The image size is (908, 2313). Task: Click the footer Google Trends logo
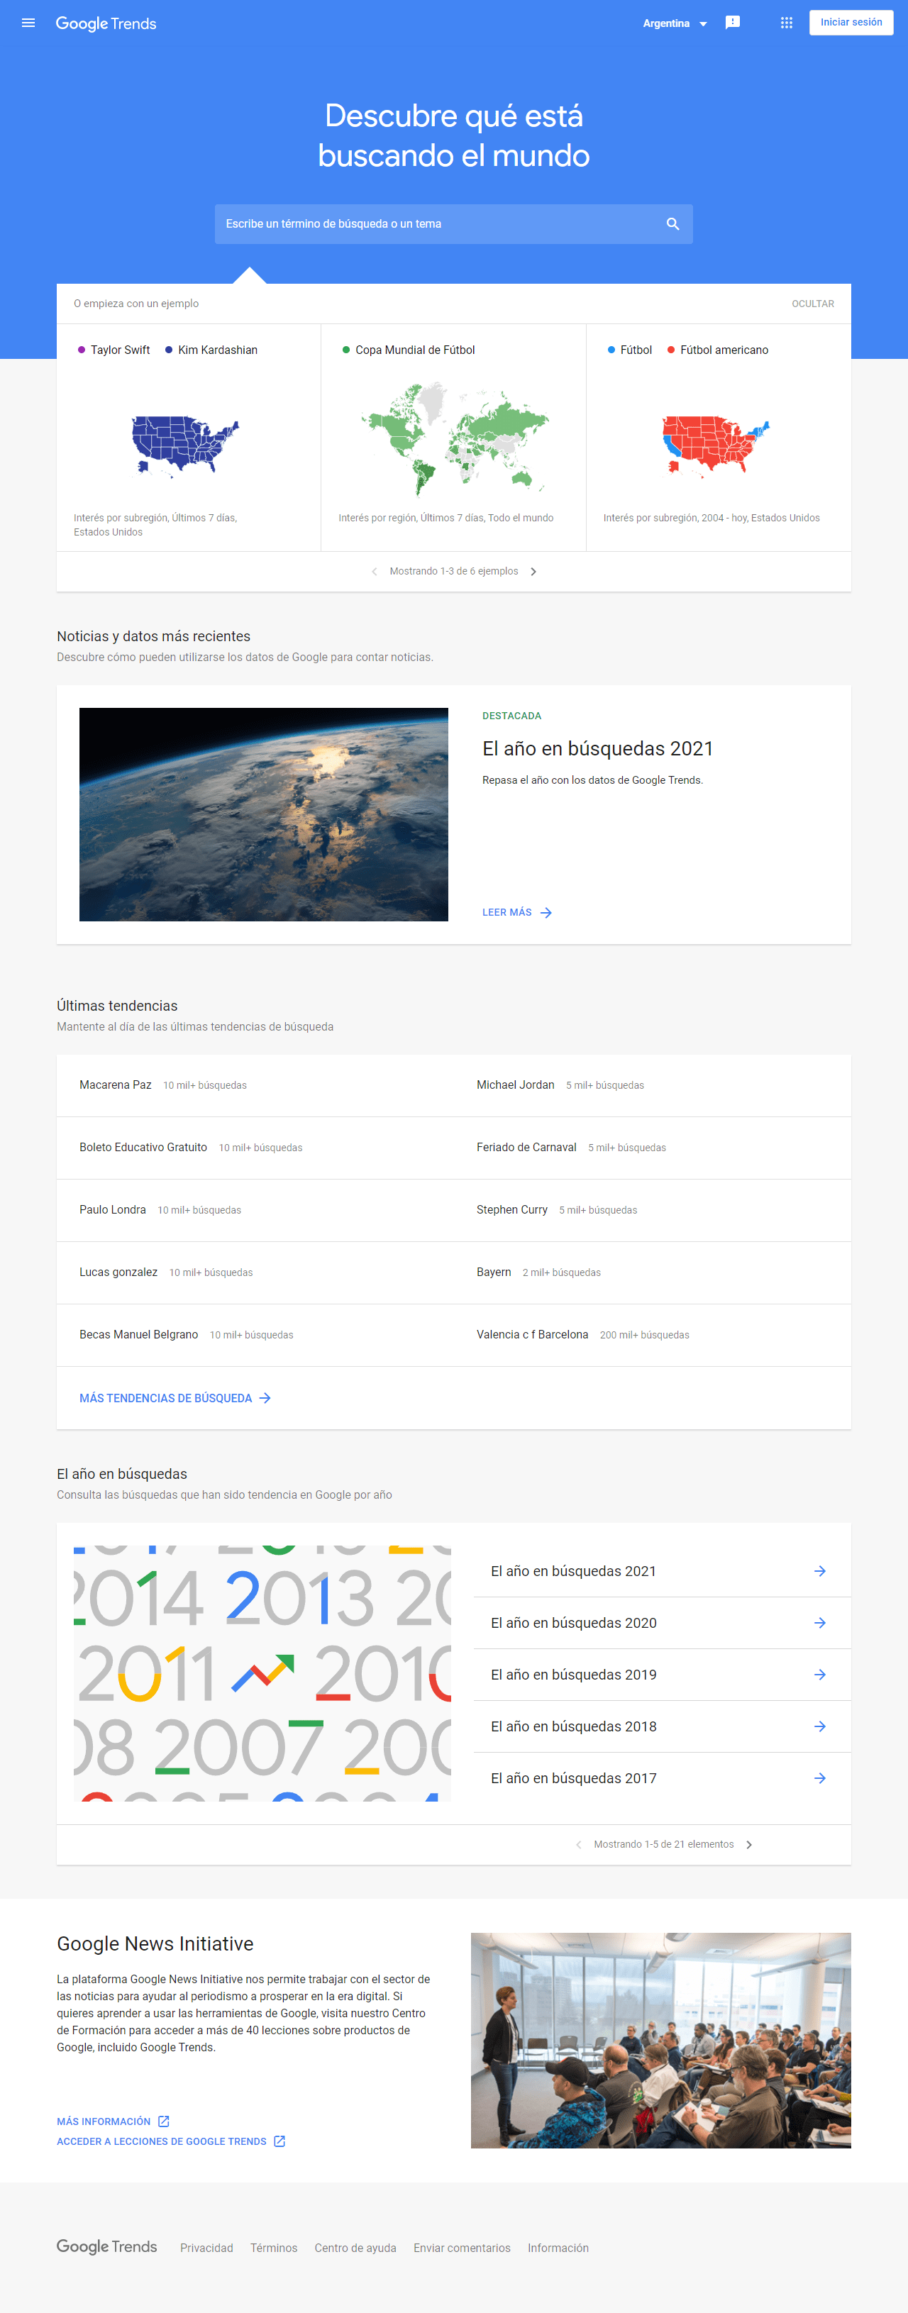(x=107, y=2246)
